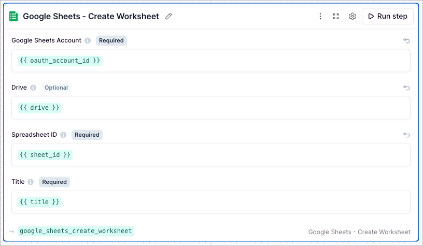Click the Optional badge next to Drive
423x246 pixels.
56,88
